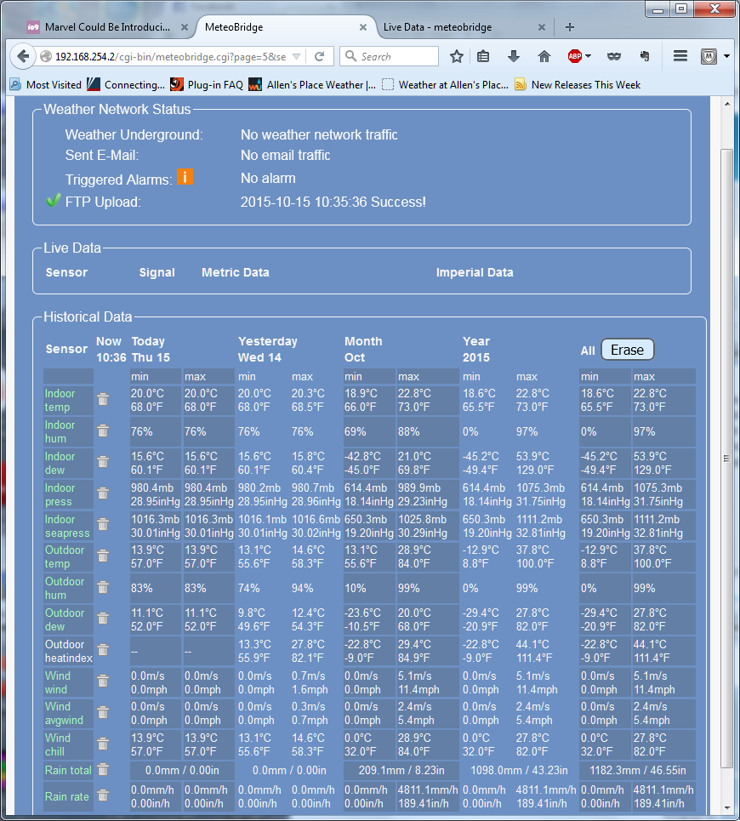Open the Firefox downloads arrow icon
The width and height of the screenshot is (740, 821).
513,56
